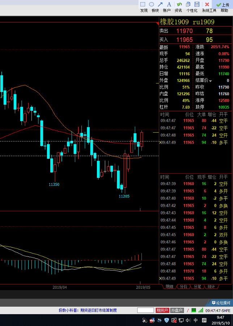Screen dimensions: 233x326
Task: Click the 2019/05 date axis label
Action: [143, 287]
